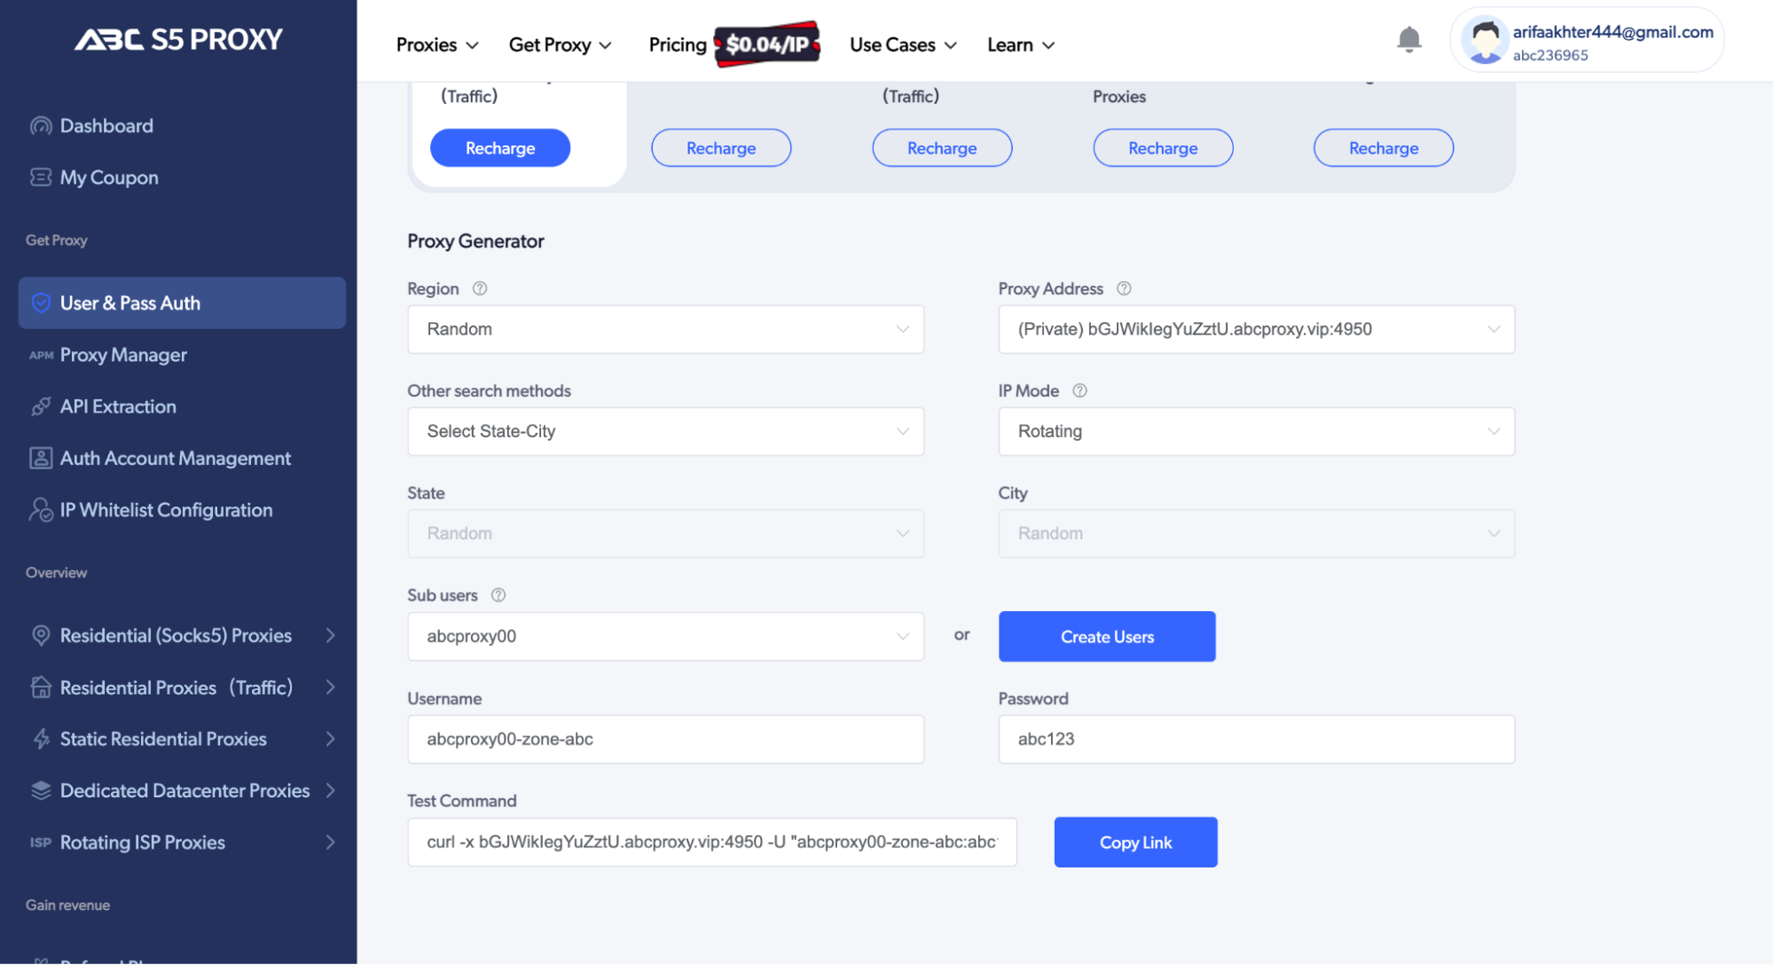Viewport: 1773px width, 965px height.
Task: Click the Dedicated Datacenter Proxies layers icon
Action: click(x=41, y=790)
